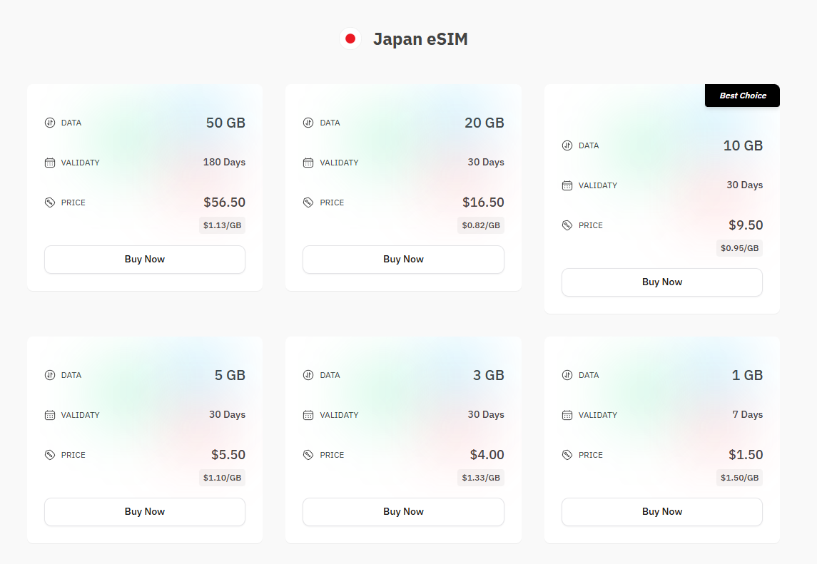The height and width of the screenshot is (564, 817).
Task: Click the Best Choice badge
Action: (743, 96)
